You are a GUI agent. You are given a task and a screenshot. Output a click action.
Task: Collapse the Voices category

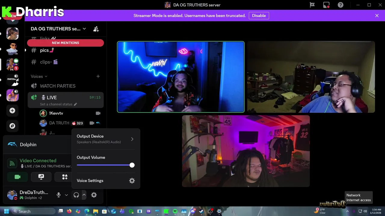[x=39, y=76]
